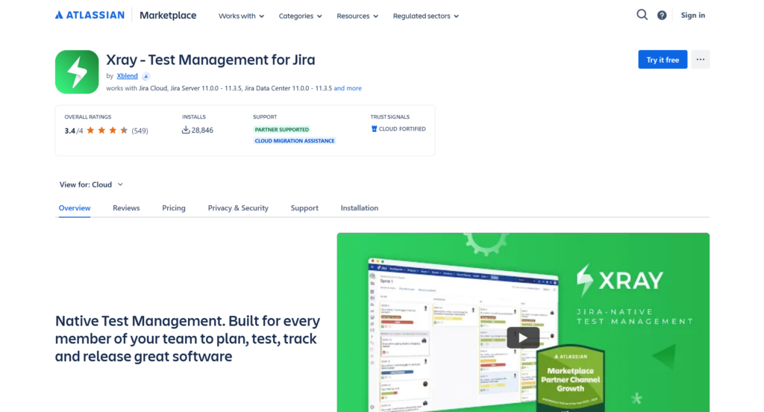764x412 pixels.
Task: Click the Partner Supported badge
Action: (x=281, y=129)
